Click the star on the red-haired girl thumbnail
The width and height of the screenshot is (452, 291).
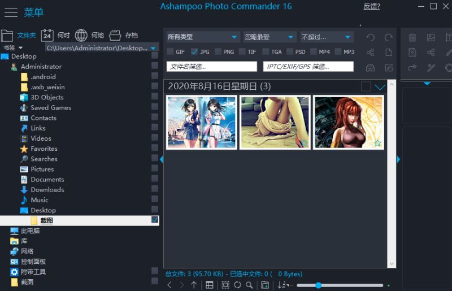[x=377, y=143]
